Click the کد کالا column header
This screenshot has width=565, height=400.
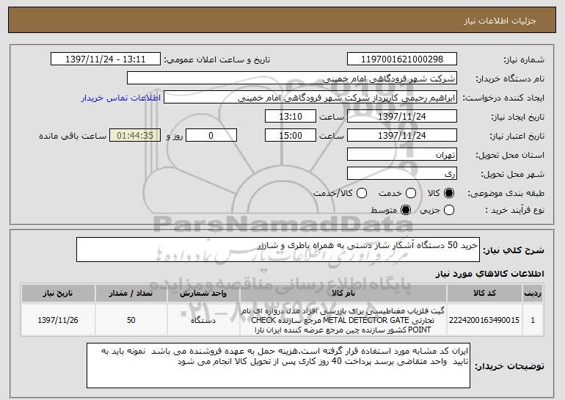484,293
